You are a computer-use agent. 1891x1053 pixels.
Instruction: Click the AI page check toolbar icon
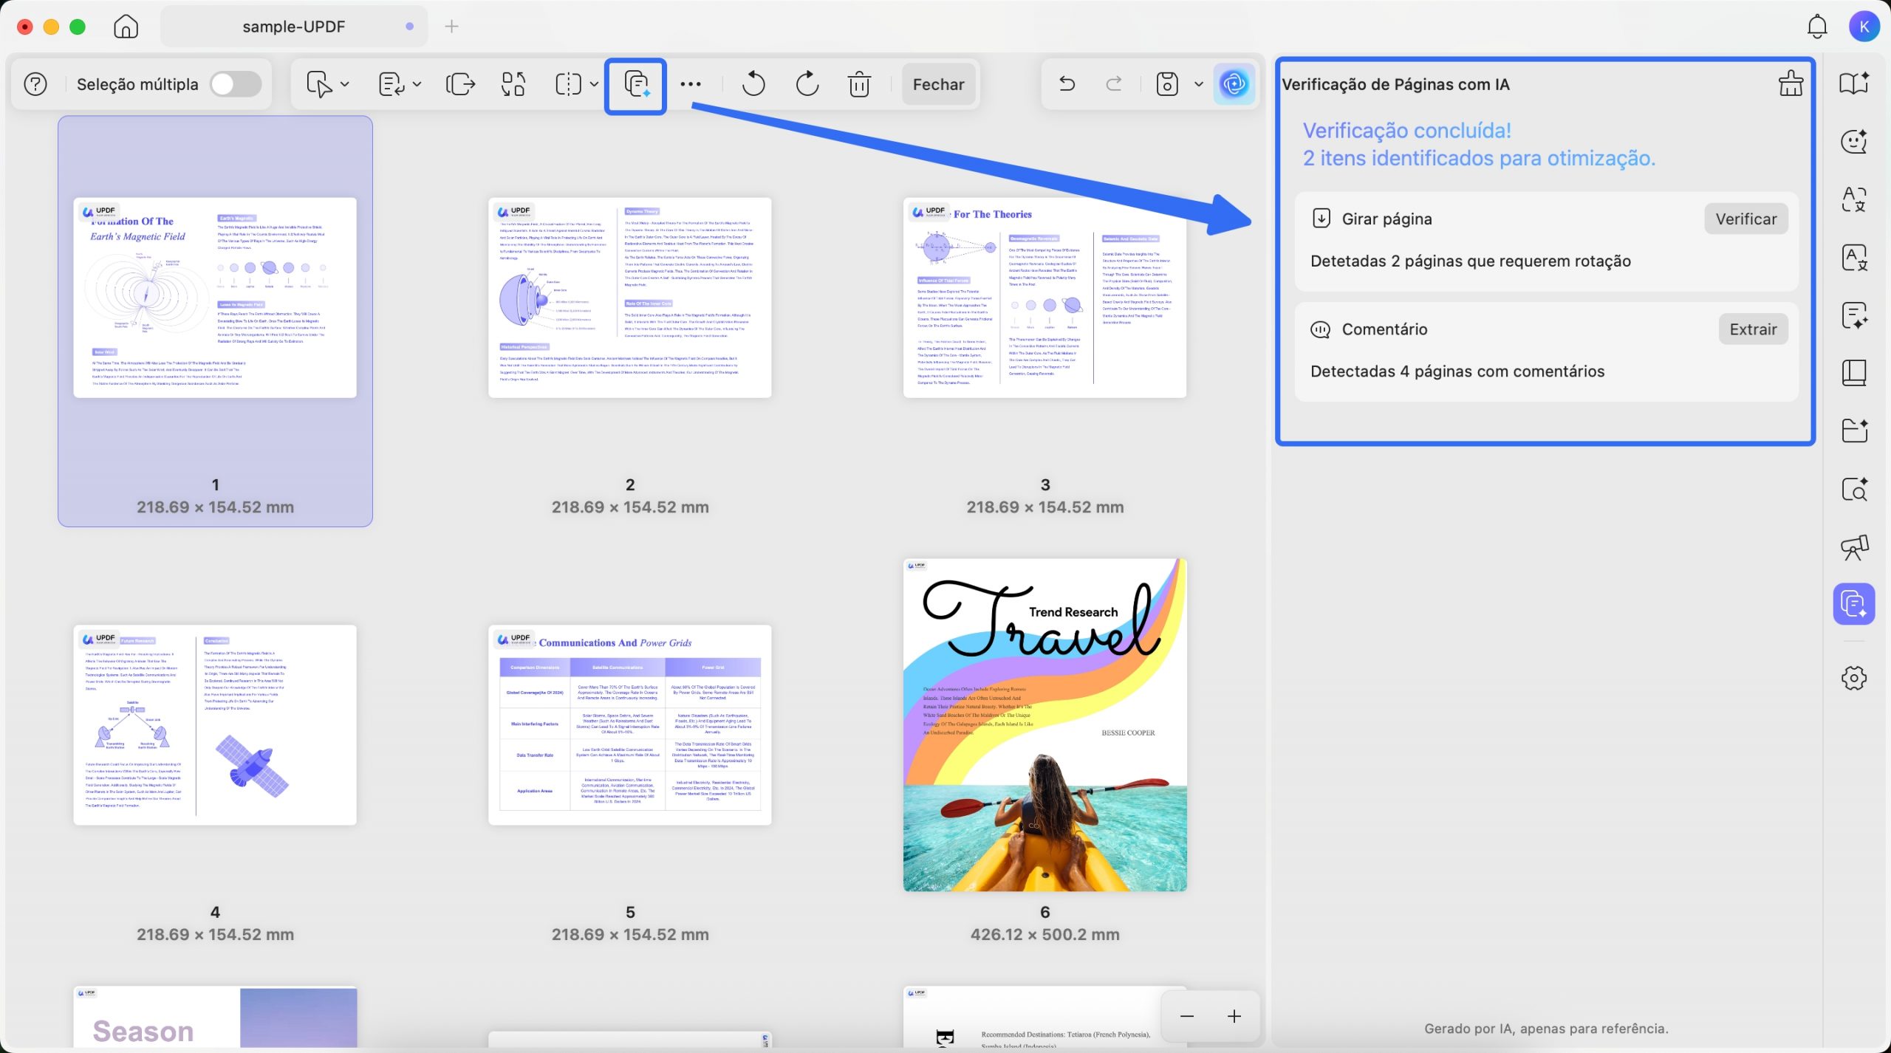click(635, 85)
